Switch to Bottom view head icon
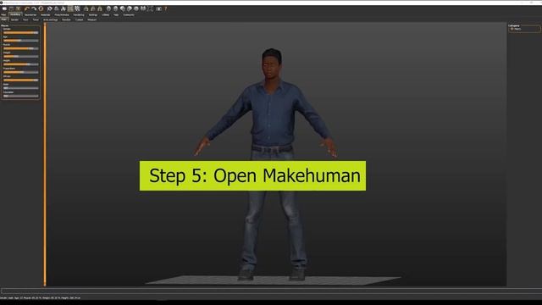This screenshot has width=542, height=305. [143, 8]
